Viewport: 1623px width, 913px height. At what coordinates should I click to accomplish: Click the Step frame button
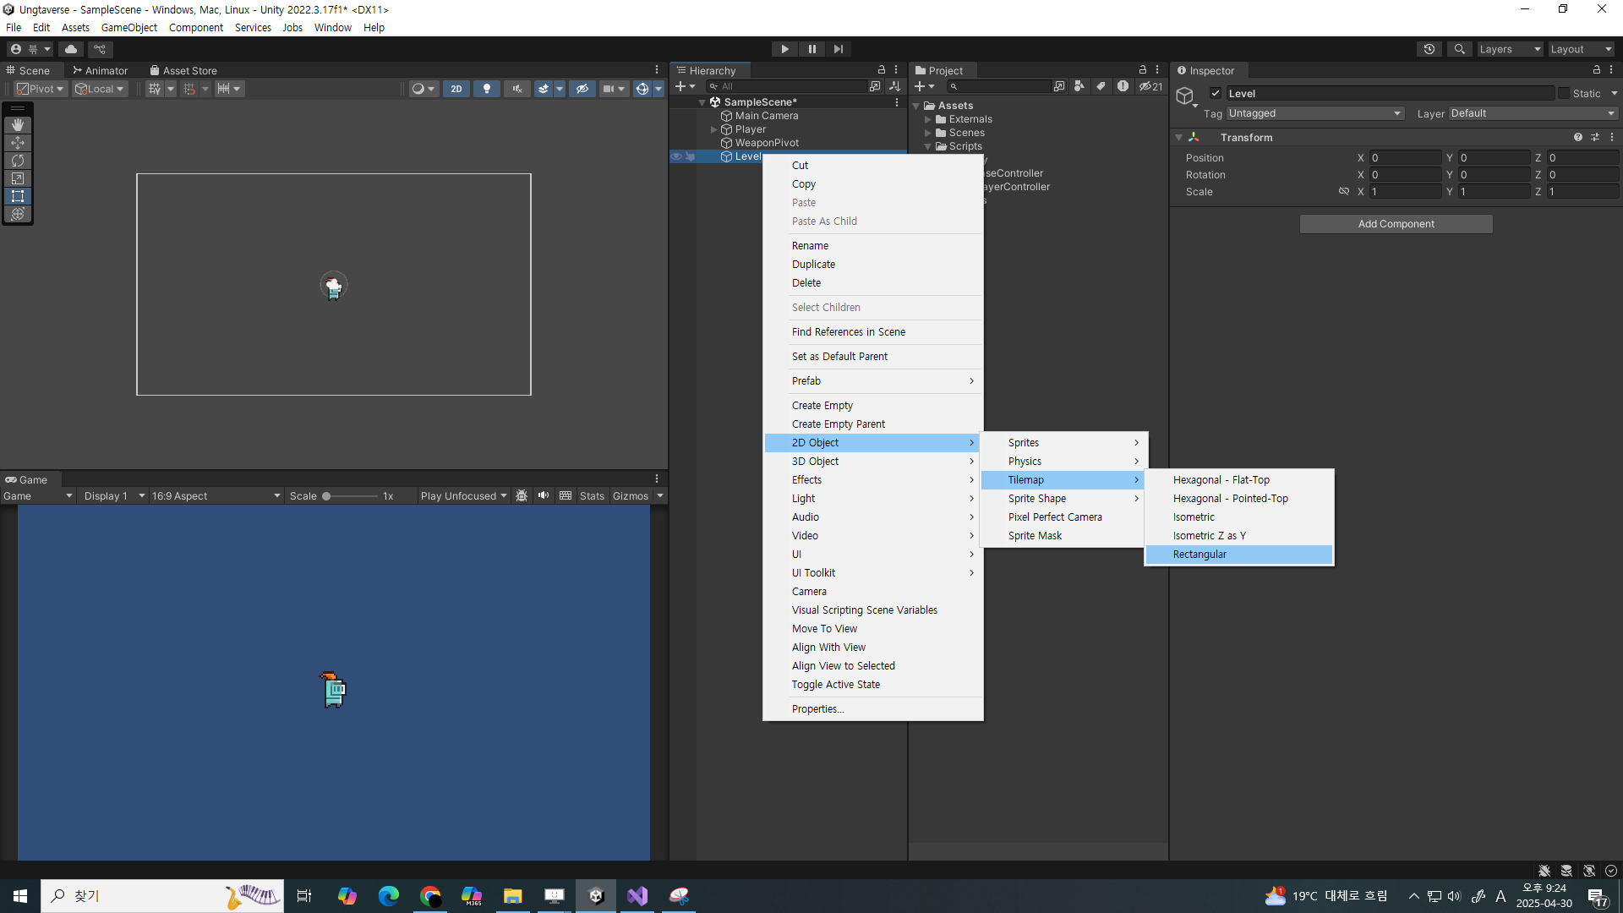(x=838, y=49)
